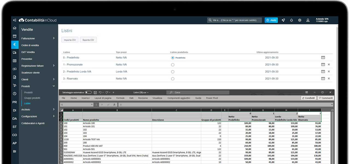Open the delivery truck icon in left rail
This screenshot has height=164, width=350.
tap(14, 52)
